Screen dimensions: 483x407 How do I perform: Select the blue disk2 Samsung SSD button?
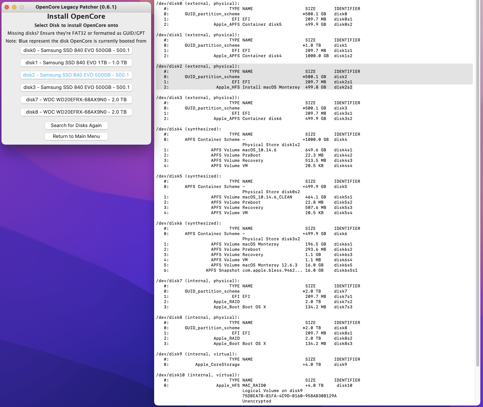tap(76, 75)
